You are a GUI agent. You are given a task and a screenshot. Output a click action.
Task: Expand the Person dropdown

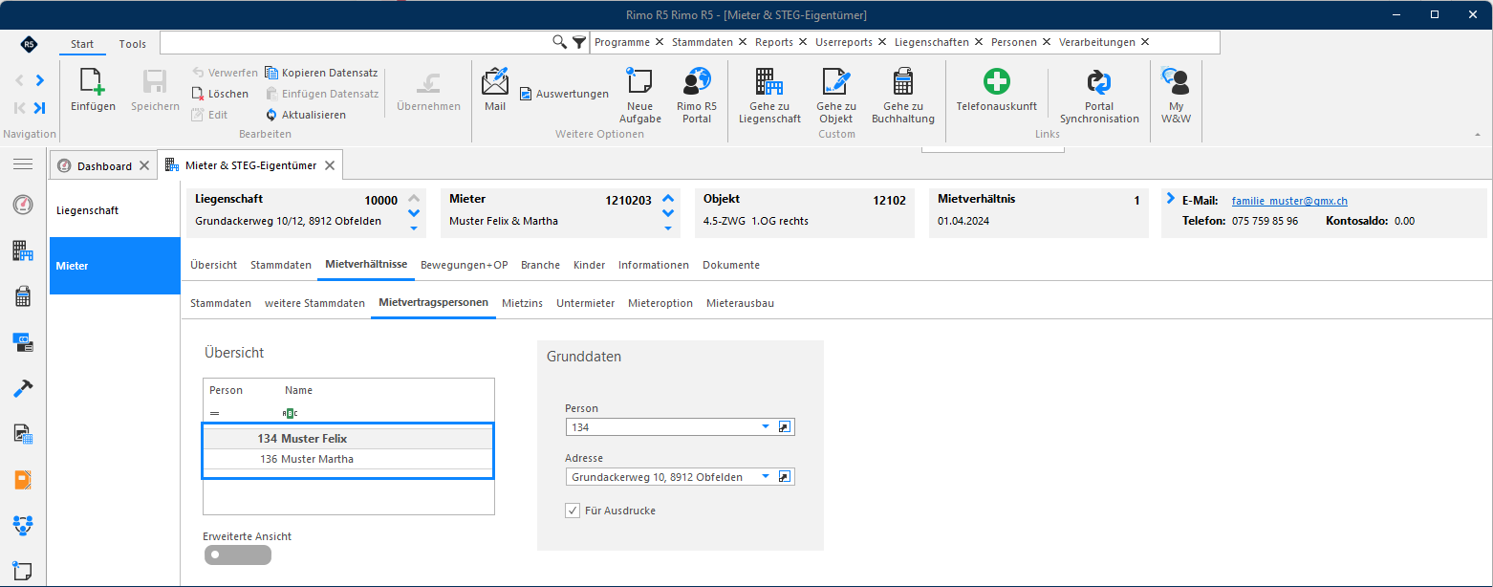[x=766, y=427]
